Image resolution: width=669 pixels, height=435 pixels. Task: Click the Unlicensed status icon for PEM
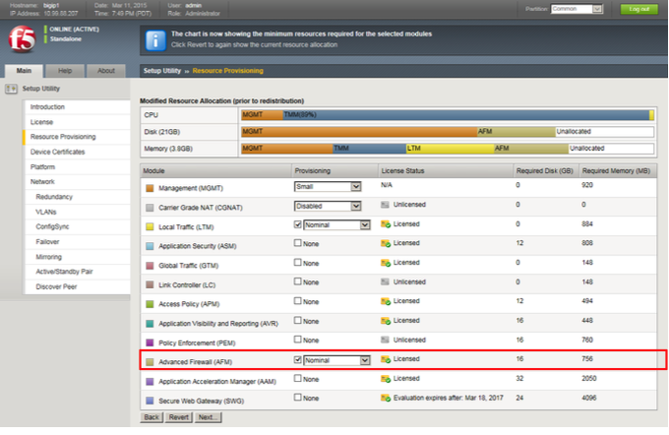point(385,340)
